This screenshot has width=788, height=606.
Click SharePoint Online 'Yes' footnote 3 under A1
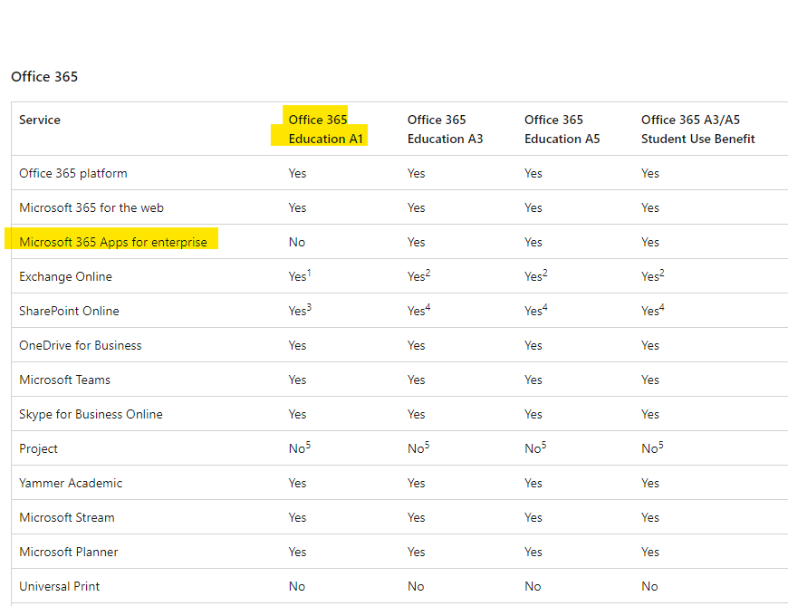pyautogui.click(x=300, y=310)
